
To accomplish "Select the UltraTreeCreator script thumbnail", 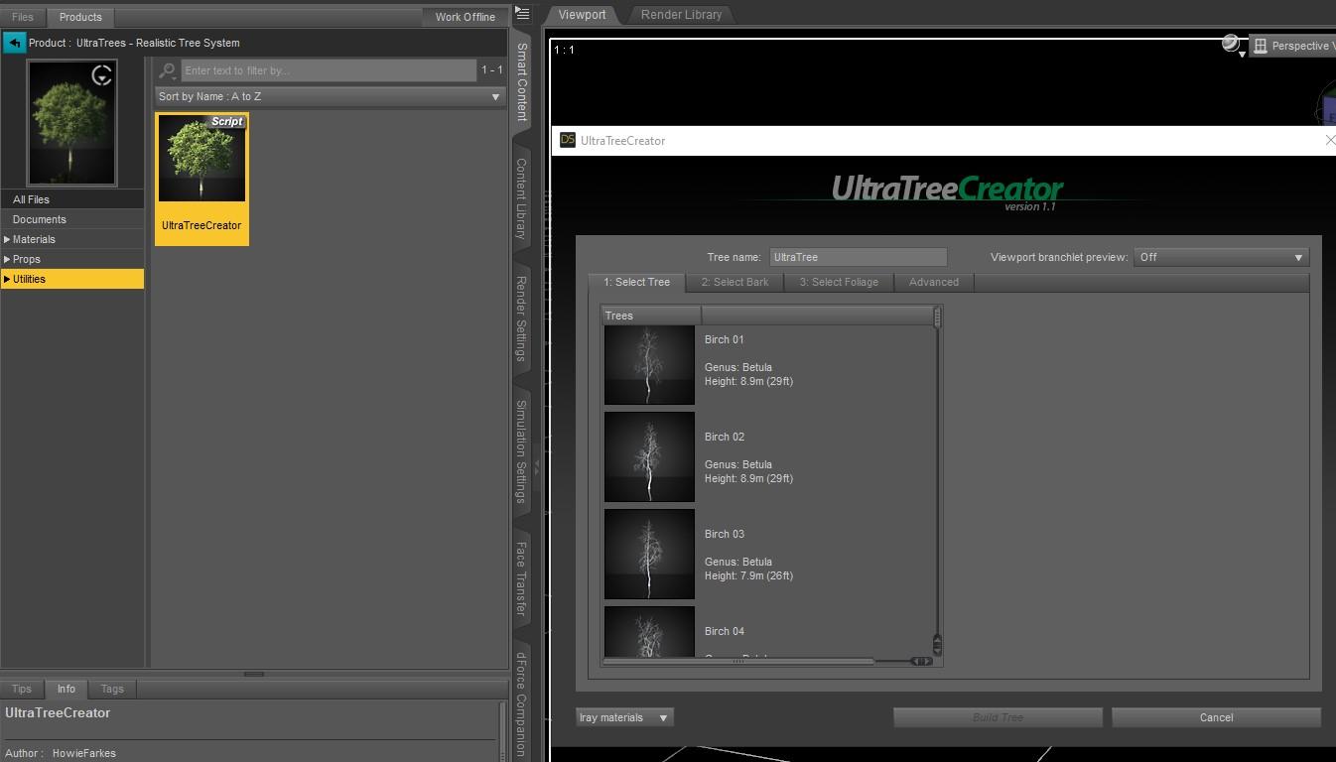I will 201,179.
